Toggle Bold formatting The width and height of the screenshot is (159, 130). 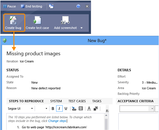pos(53,109)
